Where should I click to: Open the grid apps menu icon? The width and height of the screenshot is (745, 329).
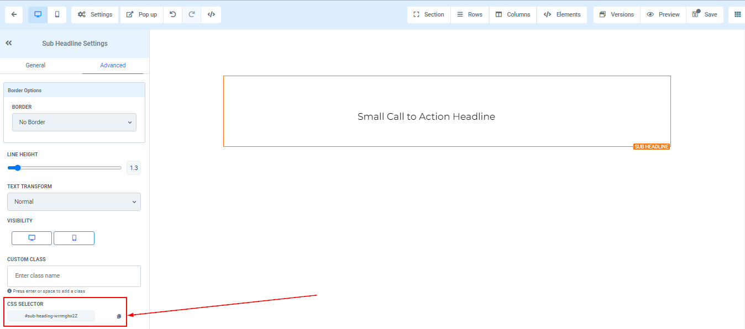click(737, 15)
